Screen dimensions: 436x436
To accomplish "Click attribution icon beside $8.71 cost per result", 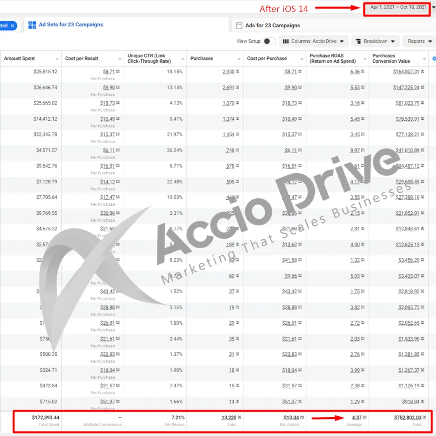I will (x=118, y=72).
